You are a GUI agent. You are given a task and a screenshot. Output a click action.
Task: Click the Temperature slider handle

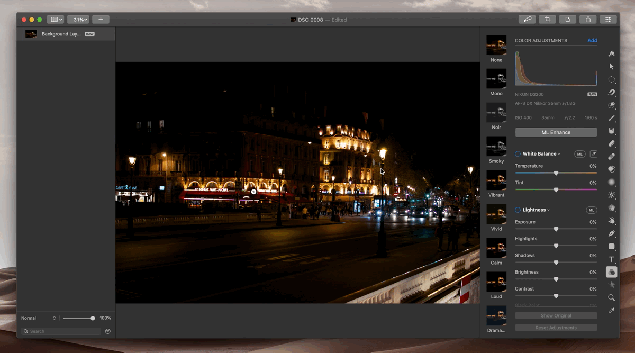pyautogui.click(x=556, y=173)
